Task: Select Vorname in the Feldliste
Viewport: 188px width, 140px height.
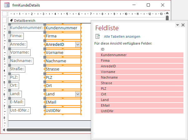Action: click(139, 72)
